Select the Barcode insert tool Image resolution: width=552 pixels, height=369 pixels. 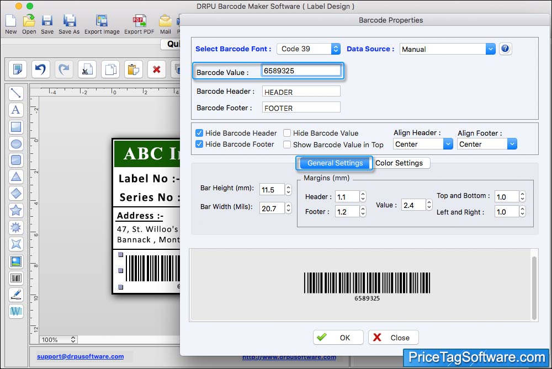point(16,278)
